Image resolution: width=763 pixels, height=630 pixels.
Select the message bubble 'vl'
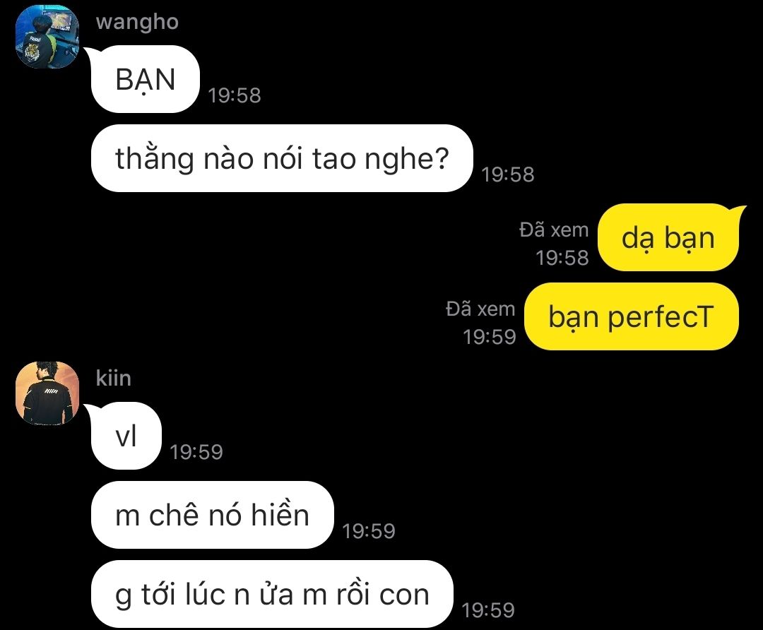pos(126,436)
